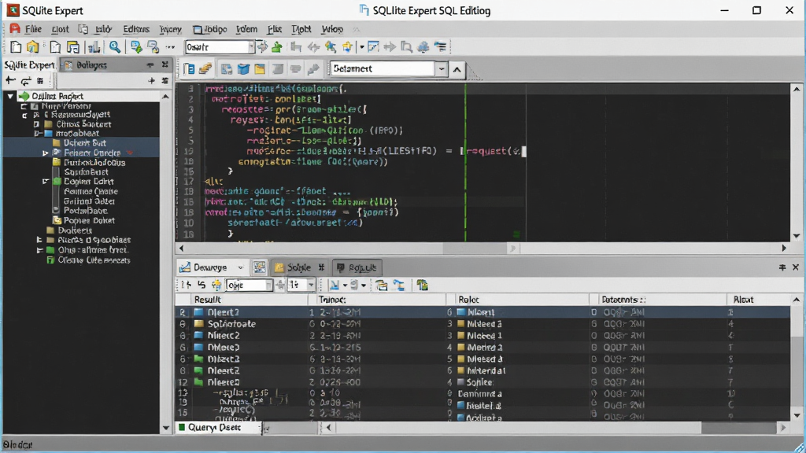Click the editor horizontal scrollbar thumb
The image size is (806, 453).
tap(475, 248)
